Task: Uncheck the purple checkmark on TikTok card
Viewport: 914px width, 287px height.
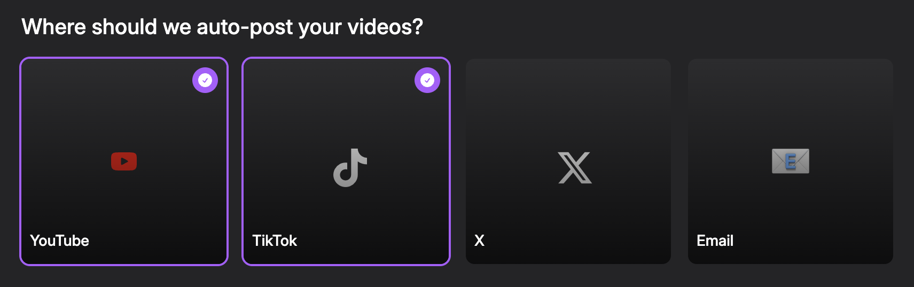Action: pyautogui.click(x=427, y=80)
